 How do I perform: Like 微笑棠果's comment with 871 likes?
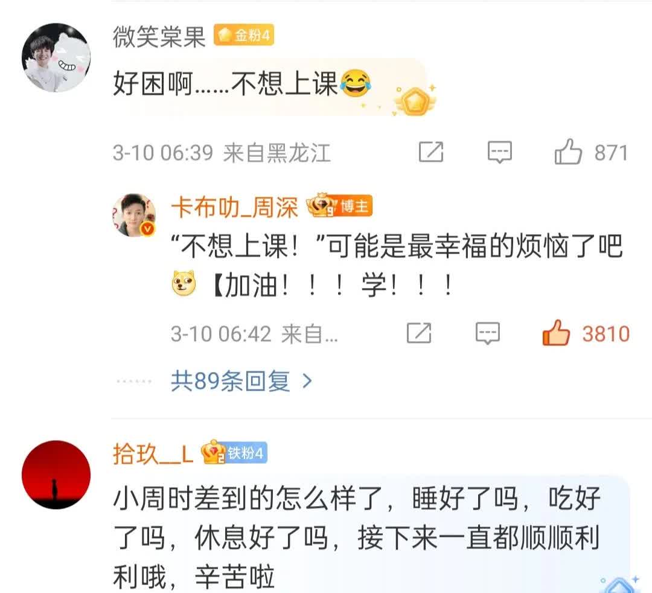click(568, 152)
